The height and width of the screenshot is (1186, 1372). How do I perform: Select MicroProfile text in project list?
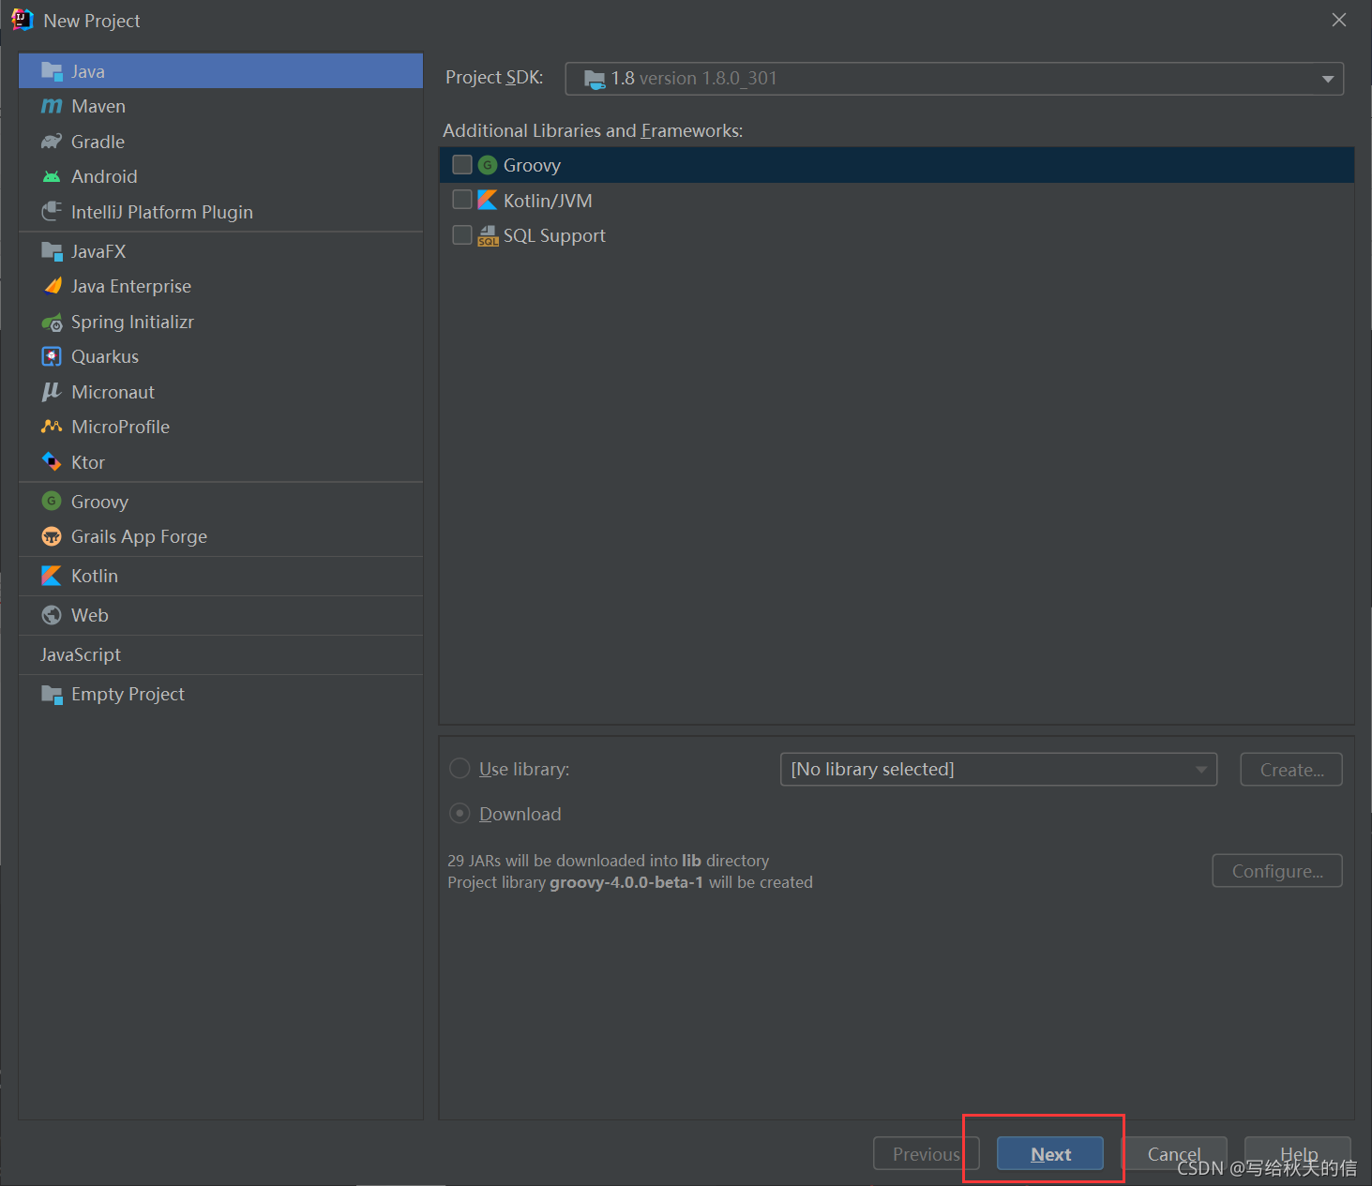(x=120, y=427)
